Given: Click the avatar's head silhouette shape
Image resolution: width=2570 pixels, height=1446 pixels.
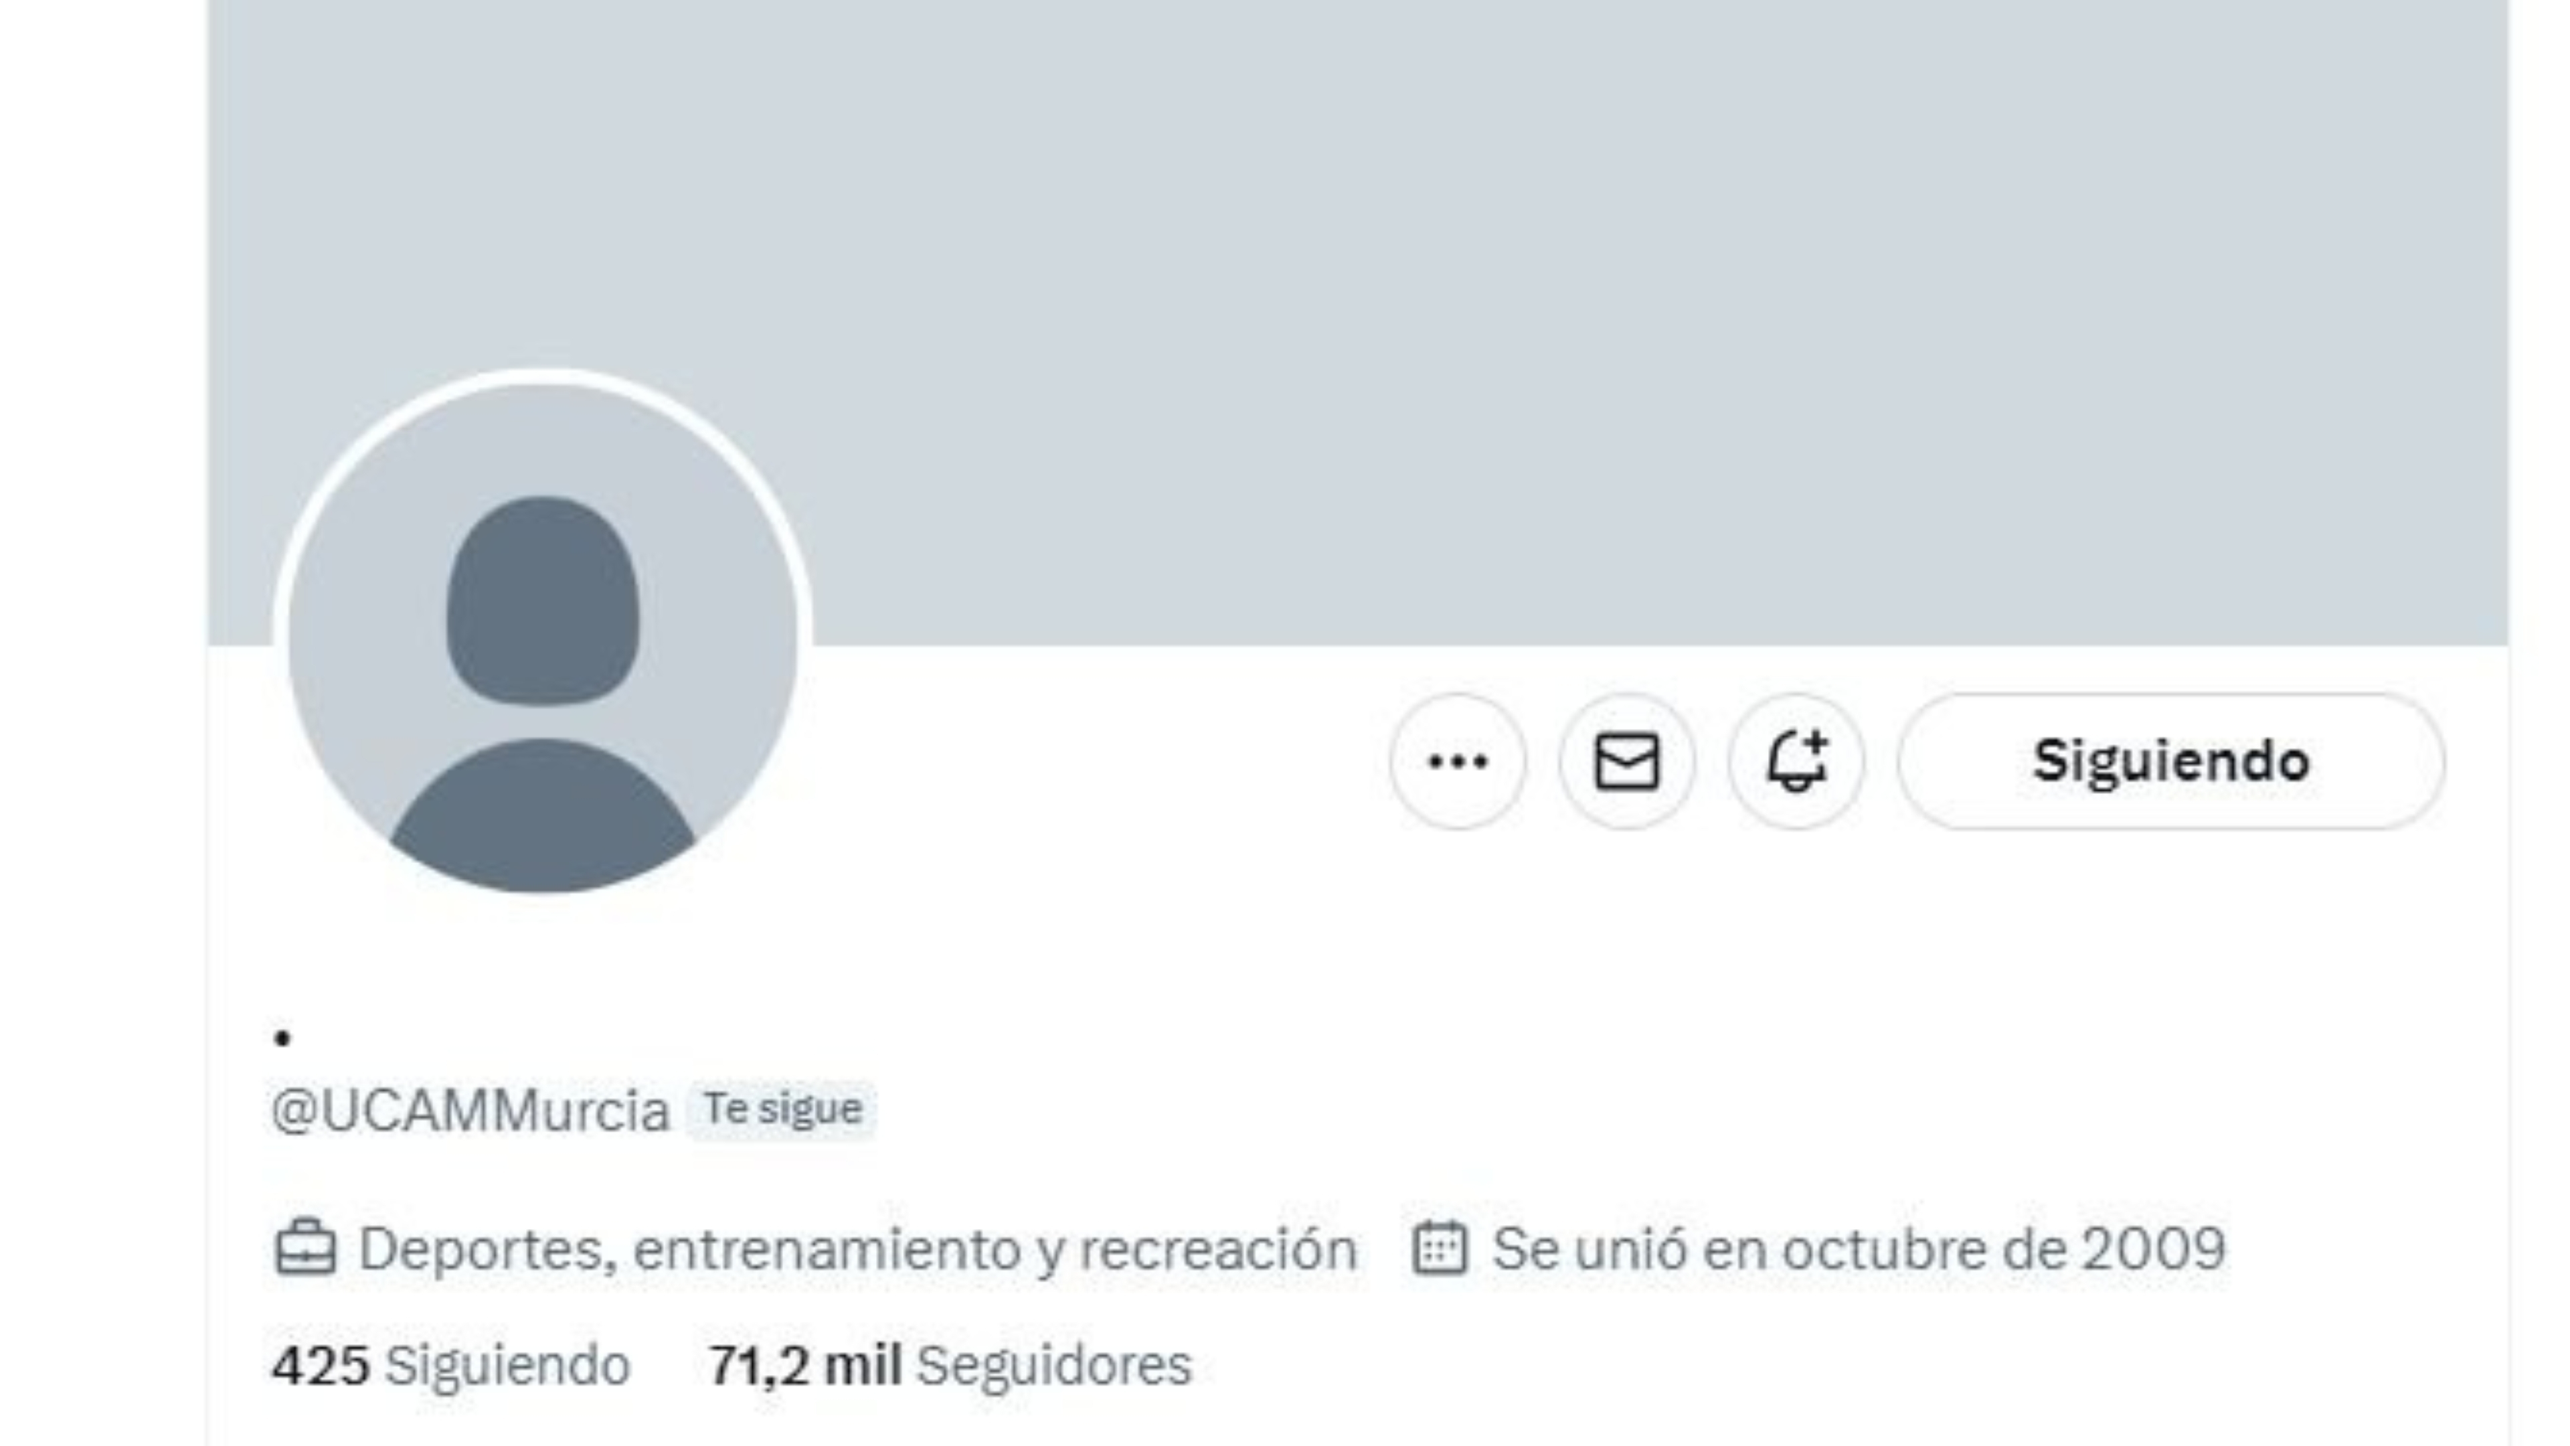Looking at the screenshot, I should (x=541, y=600).
